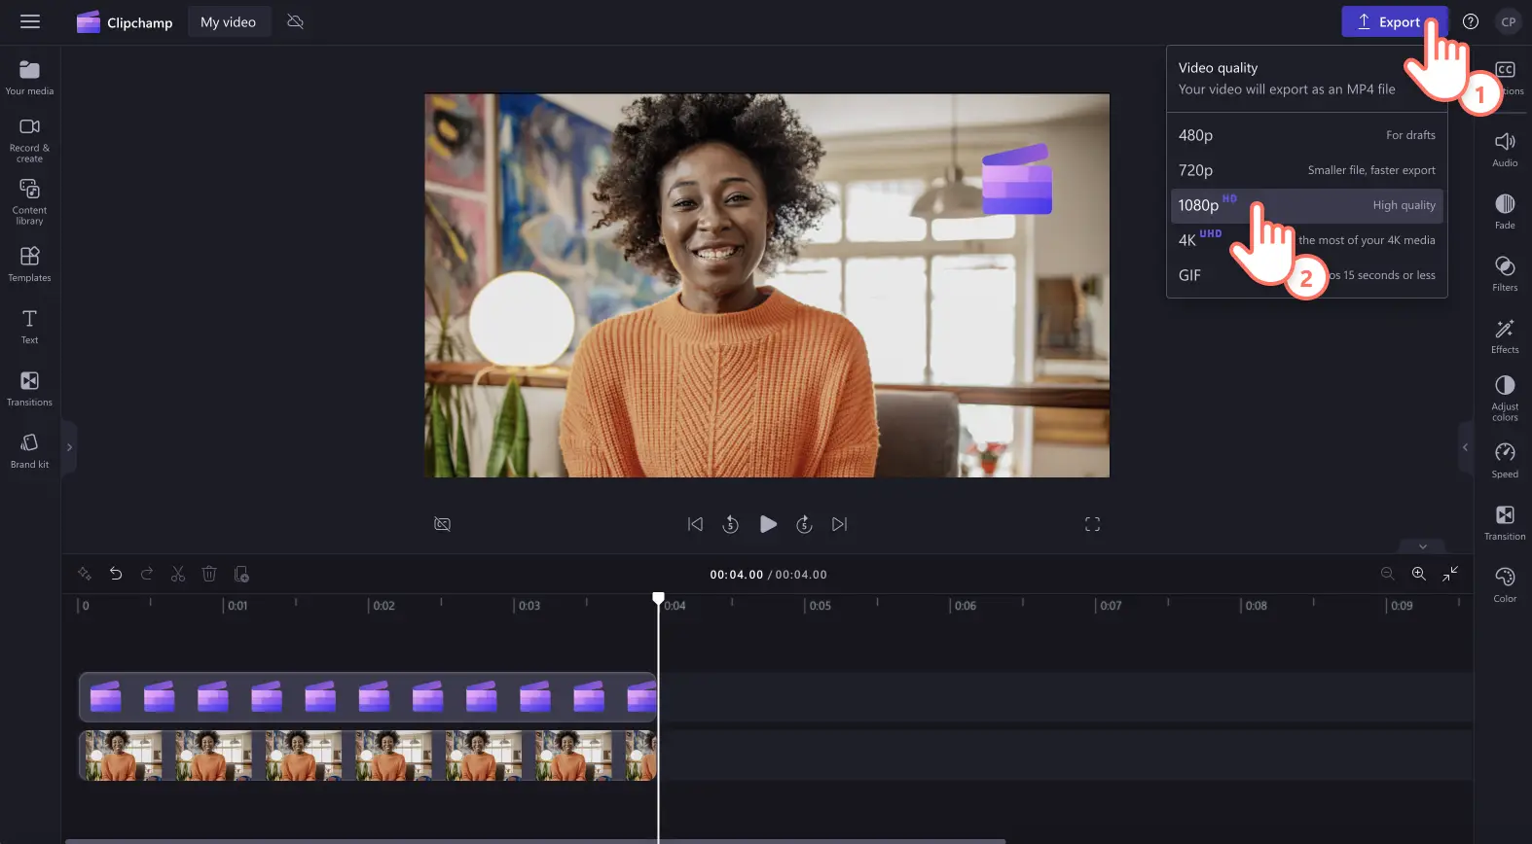The image size is (1532, 844).
Task: Choose 720p export option
Action: [x=1306, y=170]
